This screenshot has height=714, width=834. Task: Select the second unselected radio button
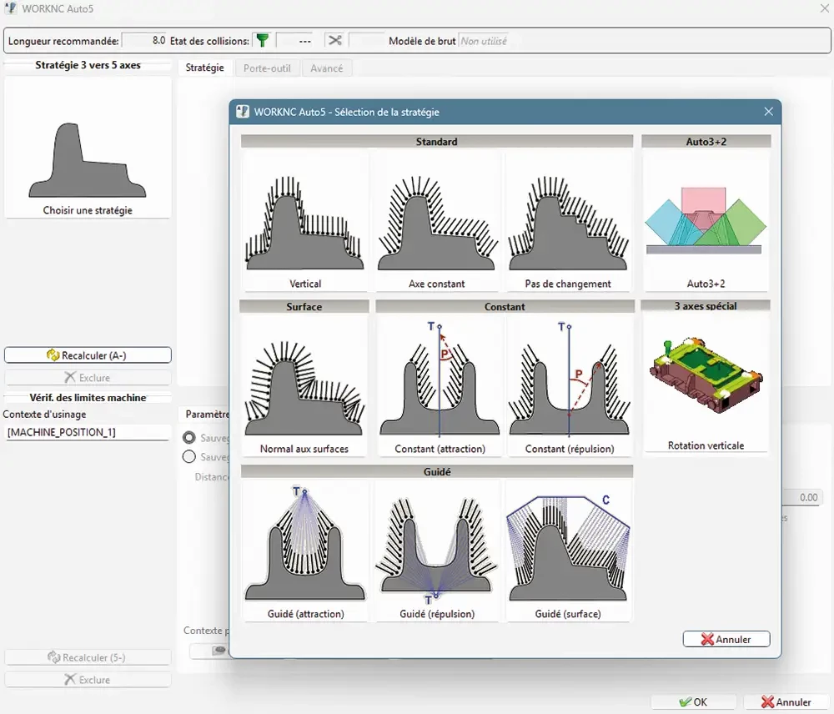189,456
